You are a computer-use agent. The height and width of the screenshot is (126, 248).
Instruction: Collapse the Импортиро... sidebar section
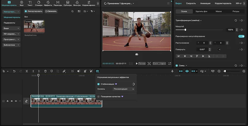click(11, 12)
